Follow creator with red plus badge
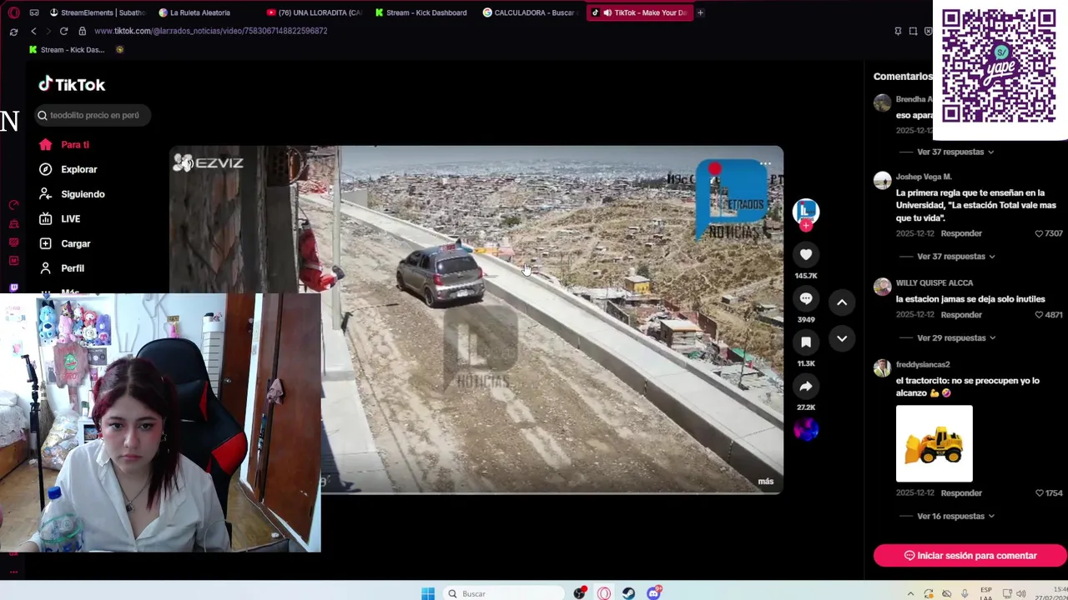The image size is (1068, 600). coord(806,225)
